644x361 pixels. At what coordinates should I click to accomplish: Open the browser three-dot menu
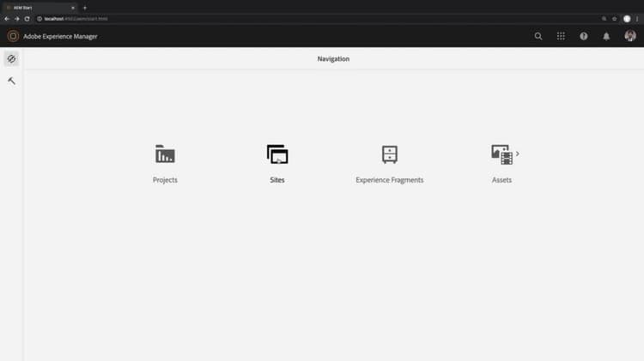tap(637, 19)
